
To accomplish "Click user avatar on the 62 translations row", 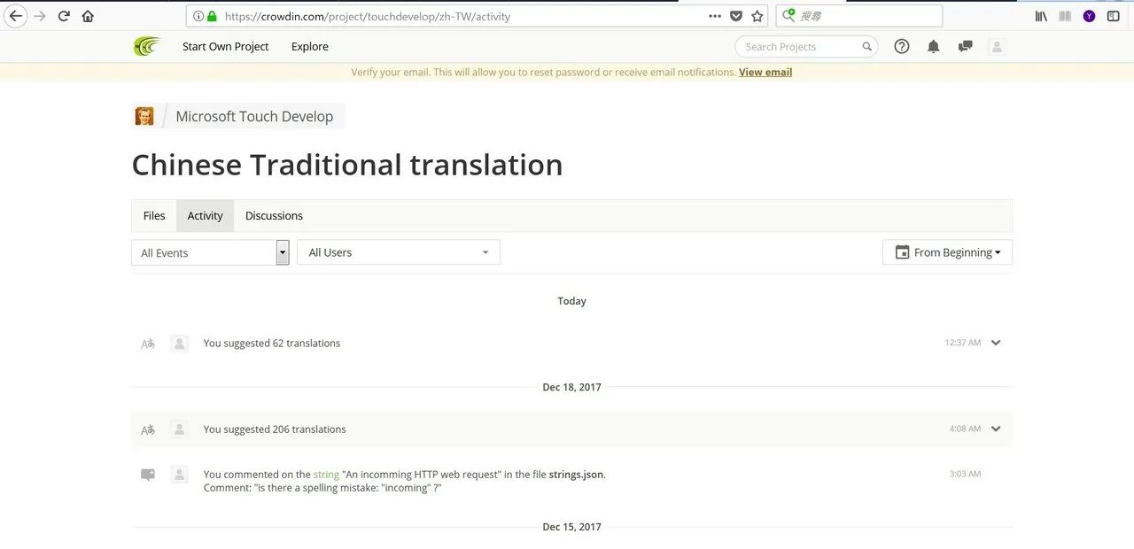I will pos(179,344).
